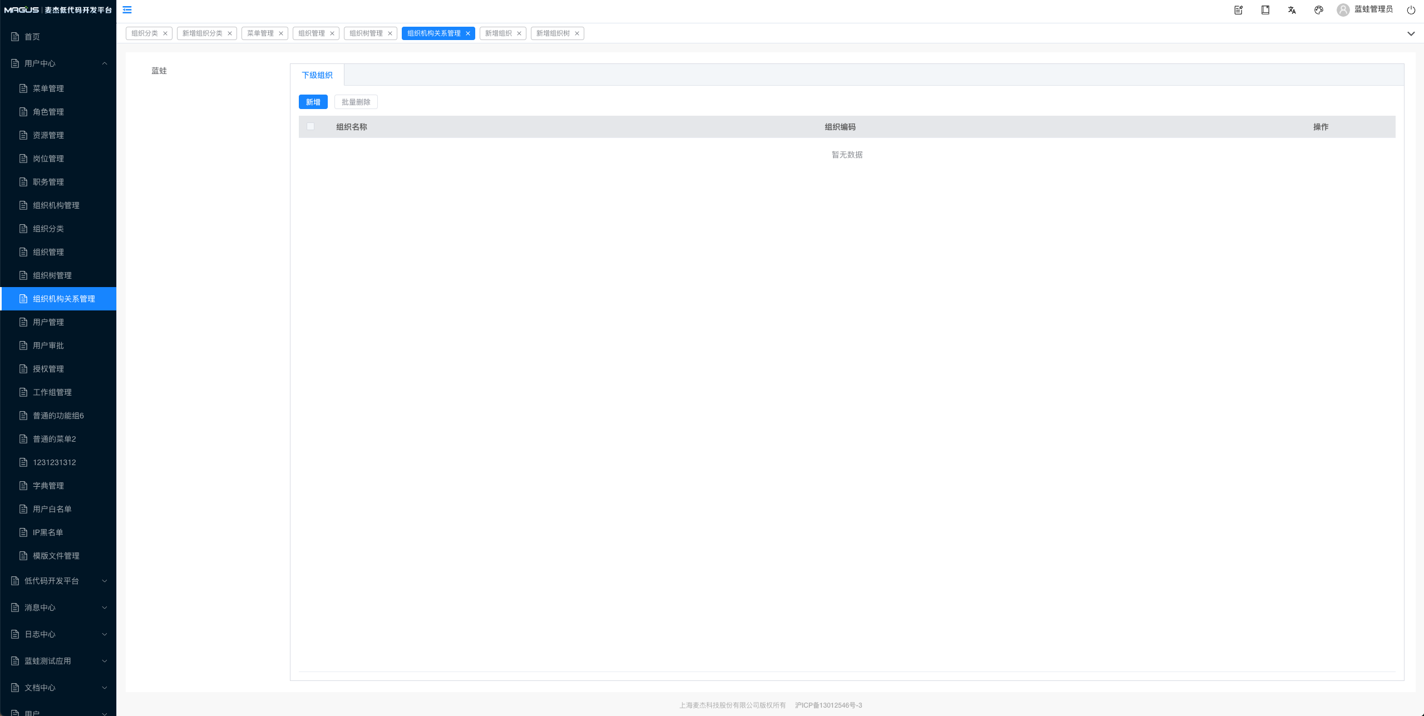Close the 组织分类 tab
The width and height of the screenshot is (1424, 716).
click(165, 33)
